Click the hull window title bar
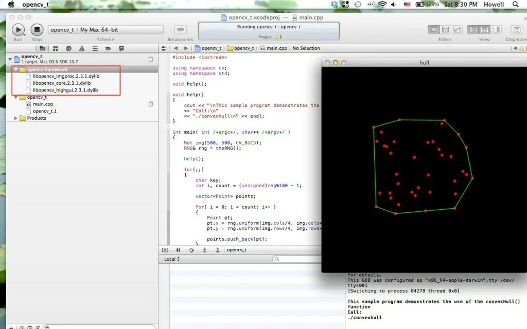The image size is (527, 329). pos(424,62)
